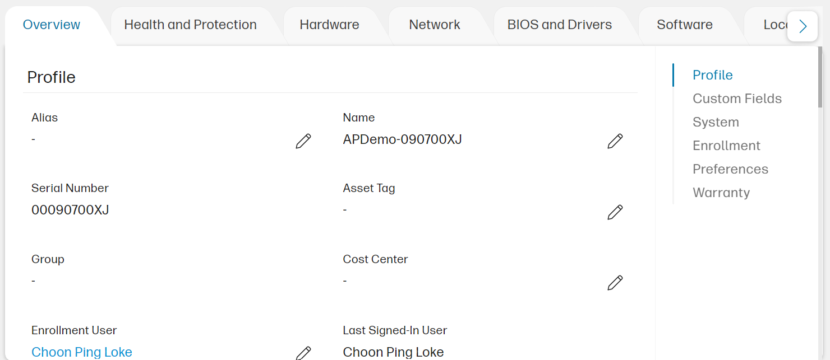The height and width of the screenshot is (360, 830).
Task: Go to BIOS and Drivers tab
Action: 559,25
